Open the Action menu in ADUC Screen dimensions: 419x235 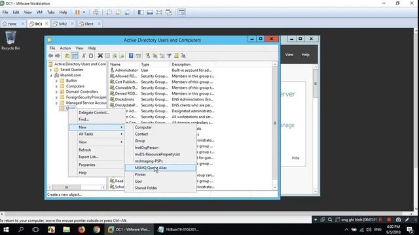65,48
